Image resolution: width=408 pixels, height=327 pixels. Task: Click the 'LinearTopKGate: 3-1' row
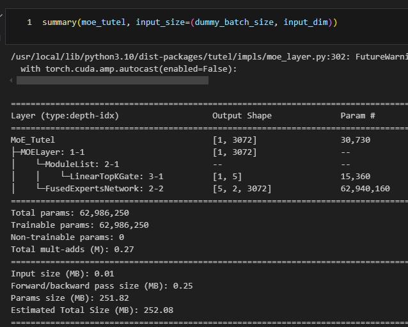pos(116,177)
